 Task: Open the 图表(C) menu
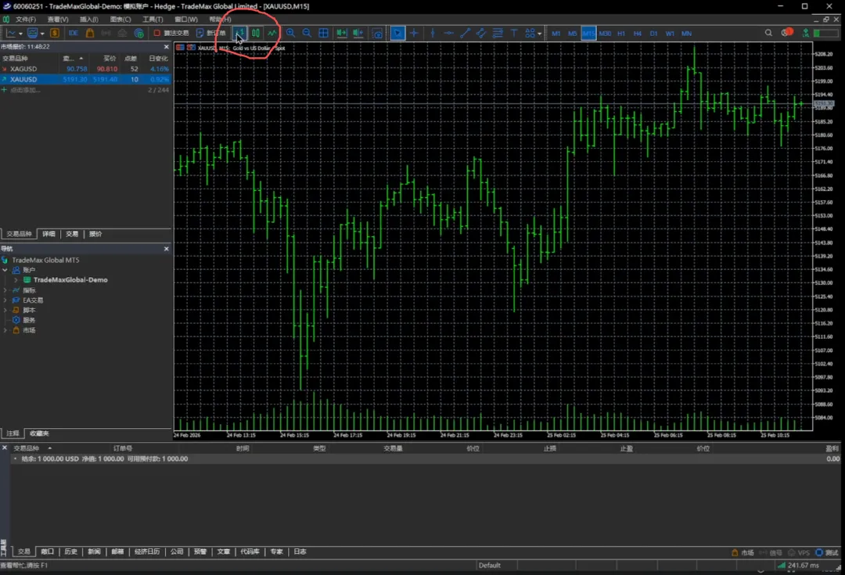pyautogui.click(x=120, y=19)
